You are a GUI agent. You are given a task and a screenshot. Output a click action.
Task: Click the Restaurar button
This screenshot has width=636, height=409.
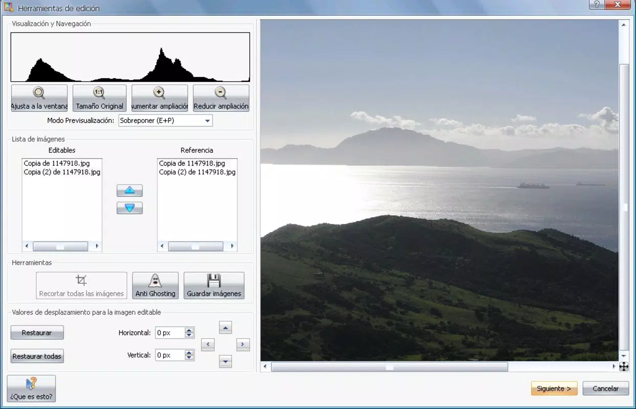point(37,333)
